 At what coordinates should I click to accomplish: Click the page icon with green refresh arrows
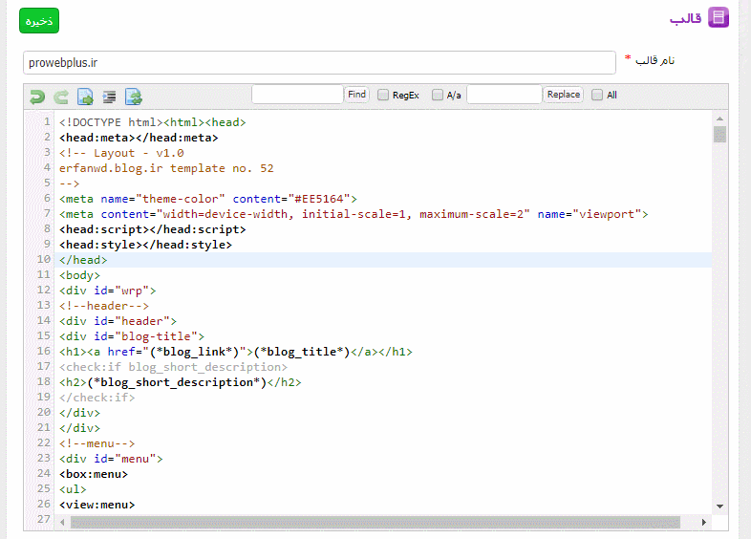click(134, 96)
